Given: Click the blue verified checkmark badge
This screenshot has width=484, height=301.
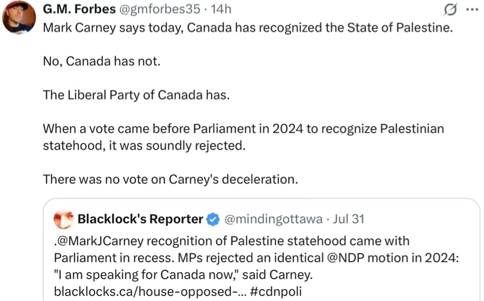Looking at the screenshot, I should click(212, 219).
